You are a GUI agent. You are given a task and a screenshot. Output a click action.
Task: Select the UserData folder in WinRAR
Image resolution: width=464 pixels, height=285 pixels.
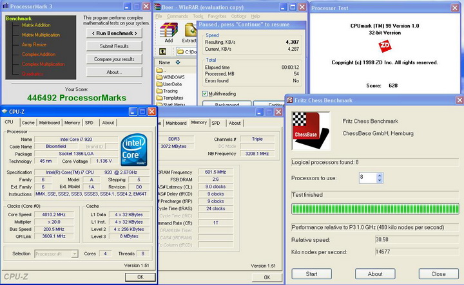click(x=169, y=84)
